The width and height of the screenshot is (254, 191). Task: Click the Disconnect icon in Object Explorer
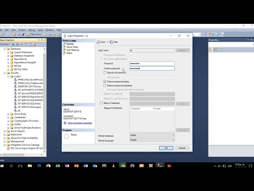(x=17, y=44)
